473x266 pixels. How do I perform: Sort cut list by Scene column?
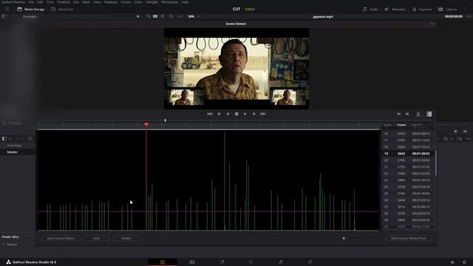click(387, 125)
